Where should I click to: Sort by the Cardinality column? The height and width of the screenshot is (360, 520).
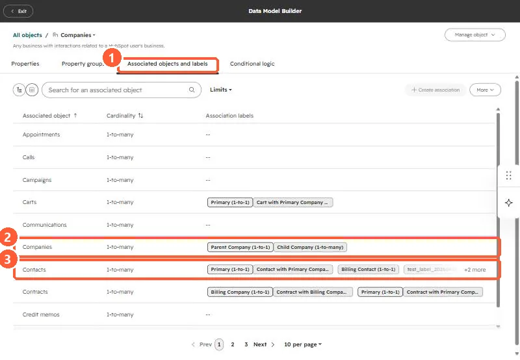pos(125,116)
